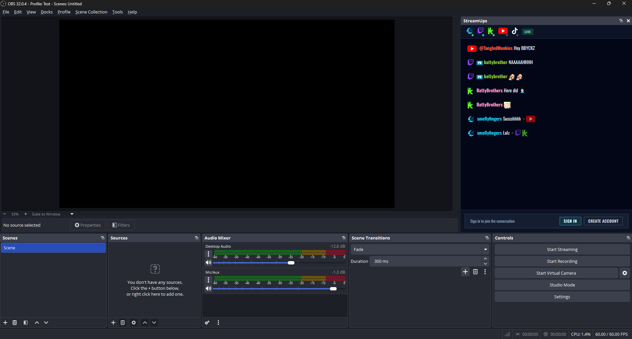This screenshot has width=632, height=339.
Task: Move source down with the arrow icon
Action: pos(154,323)
